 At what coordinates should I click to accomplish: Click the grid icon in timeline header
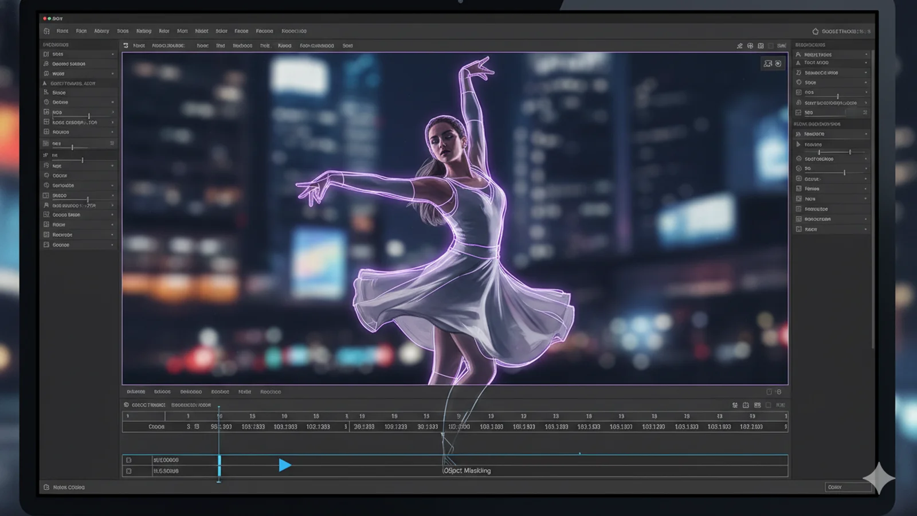point(757,405)
